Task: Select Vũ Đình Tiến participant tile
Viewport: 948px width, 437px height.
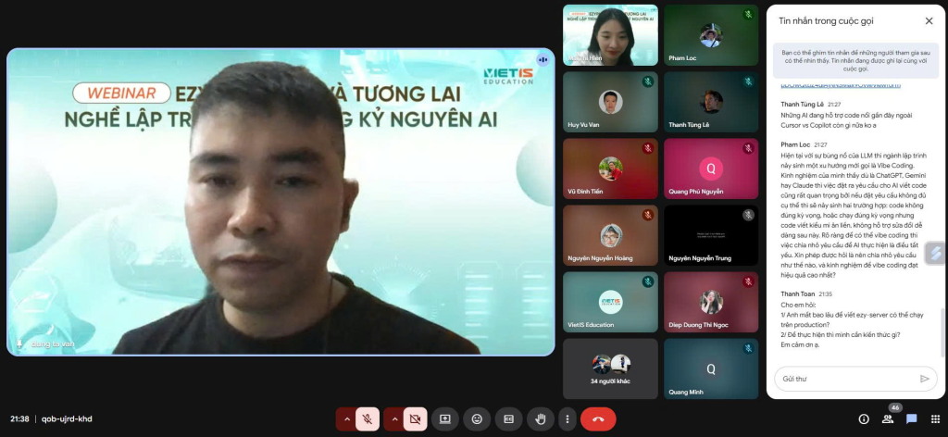Action: pyautogui.click(x=610, y=169)
